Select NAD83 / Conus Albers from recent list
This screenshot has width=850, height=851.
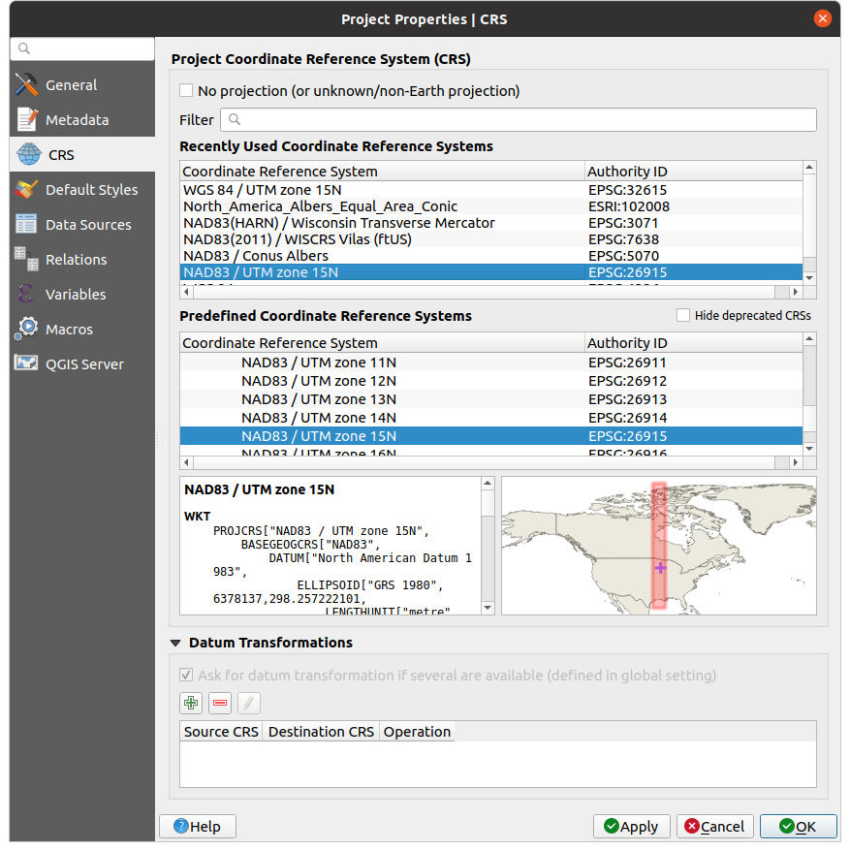click(x=256, y=256)
